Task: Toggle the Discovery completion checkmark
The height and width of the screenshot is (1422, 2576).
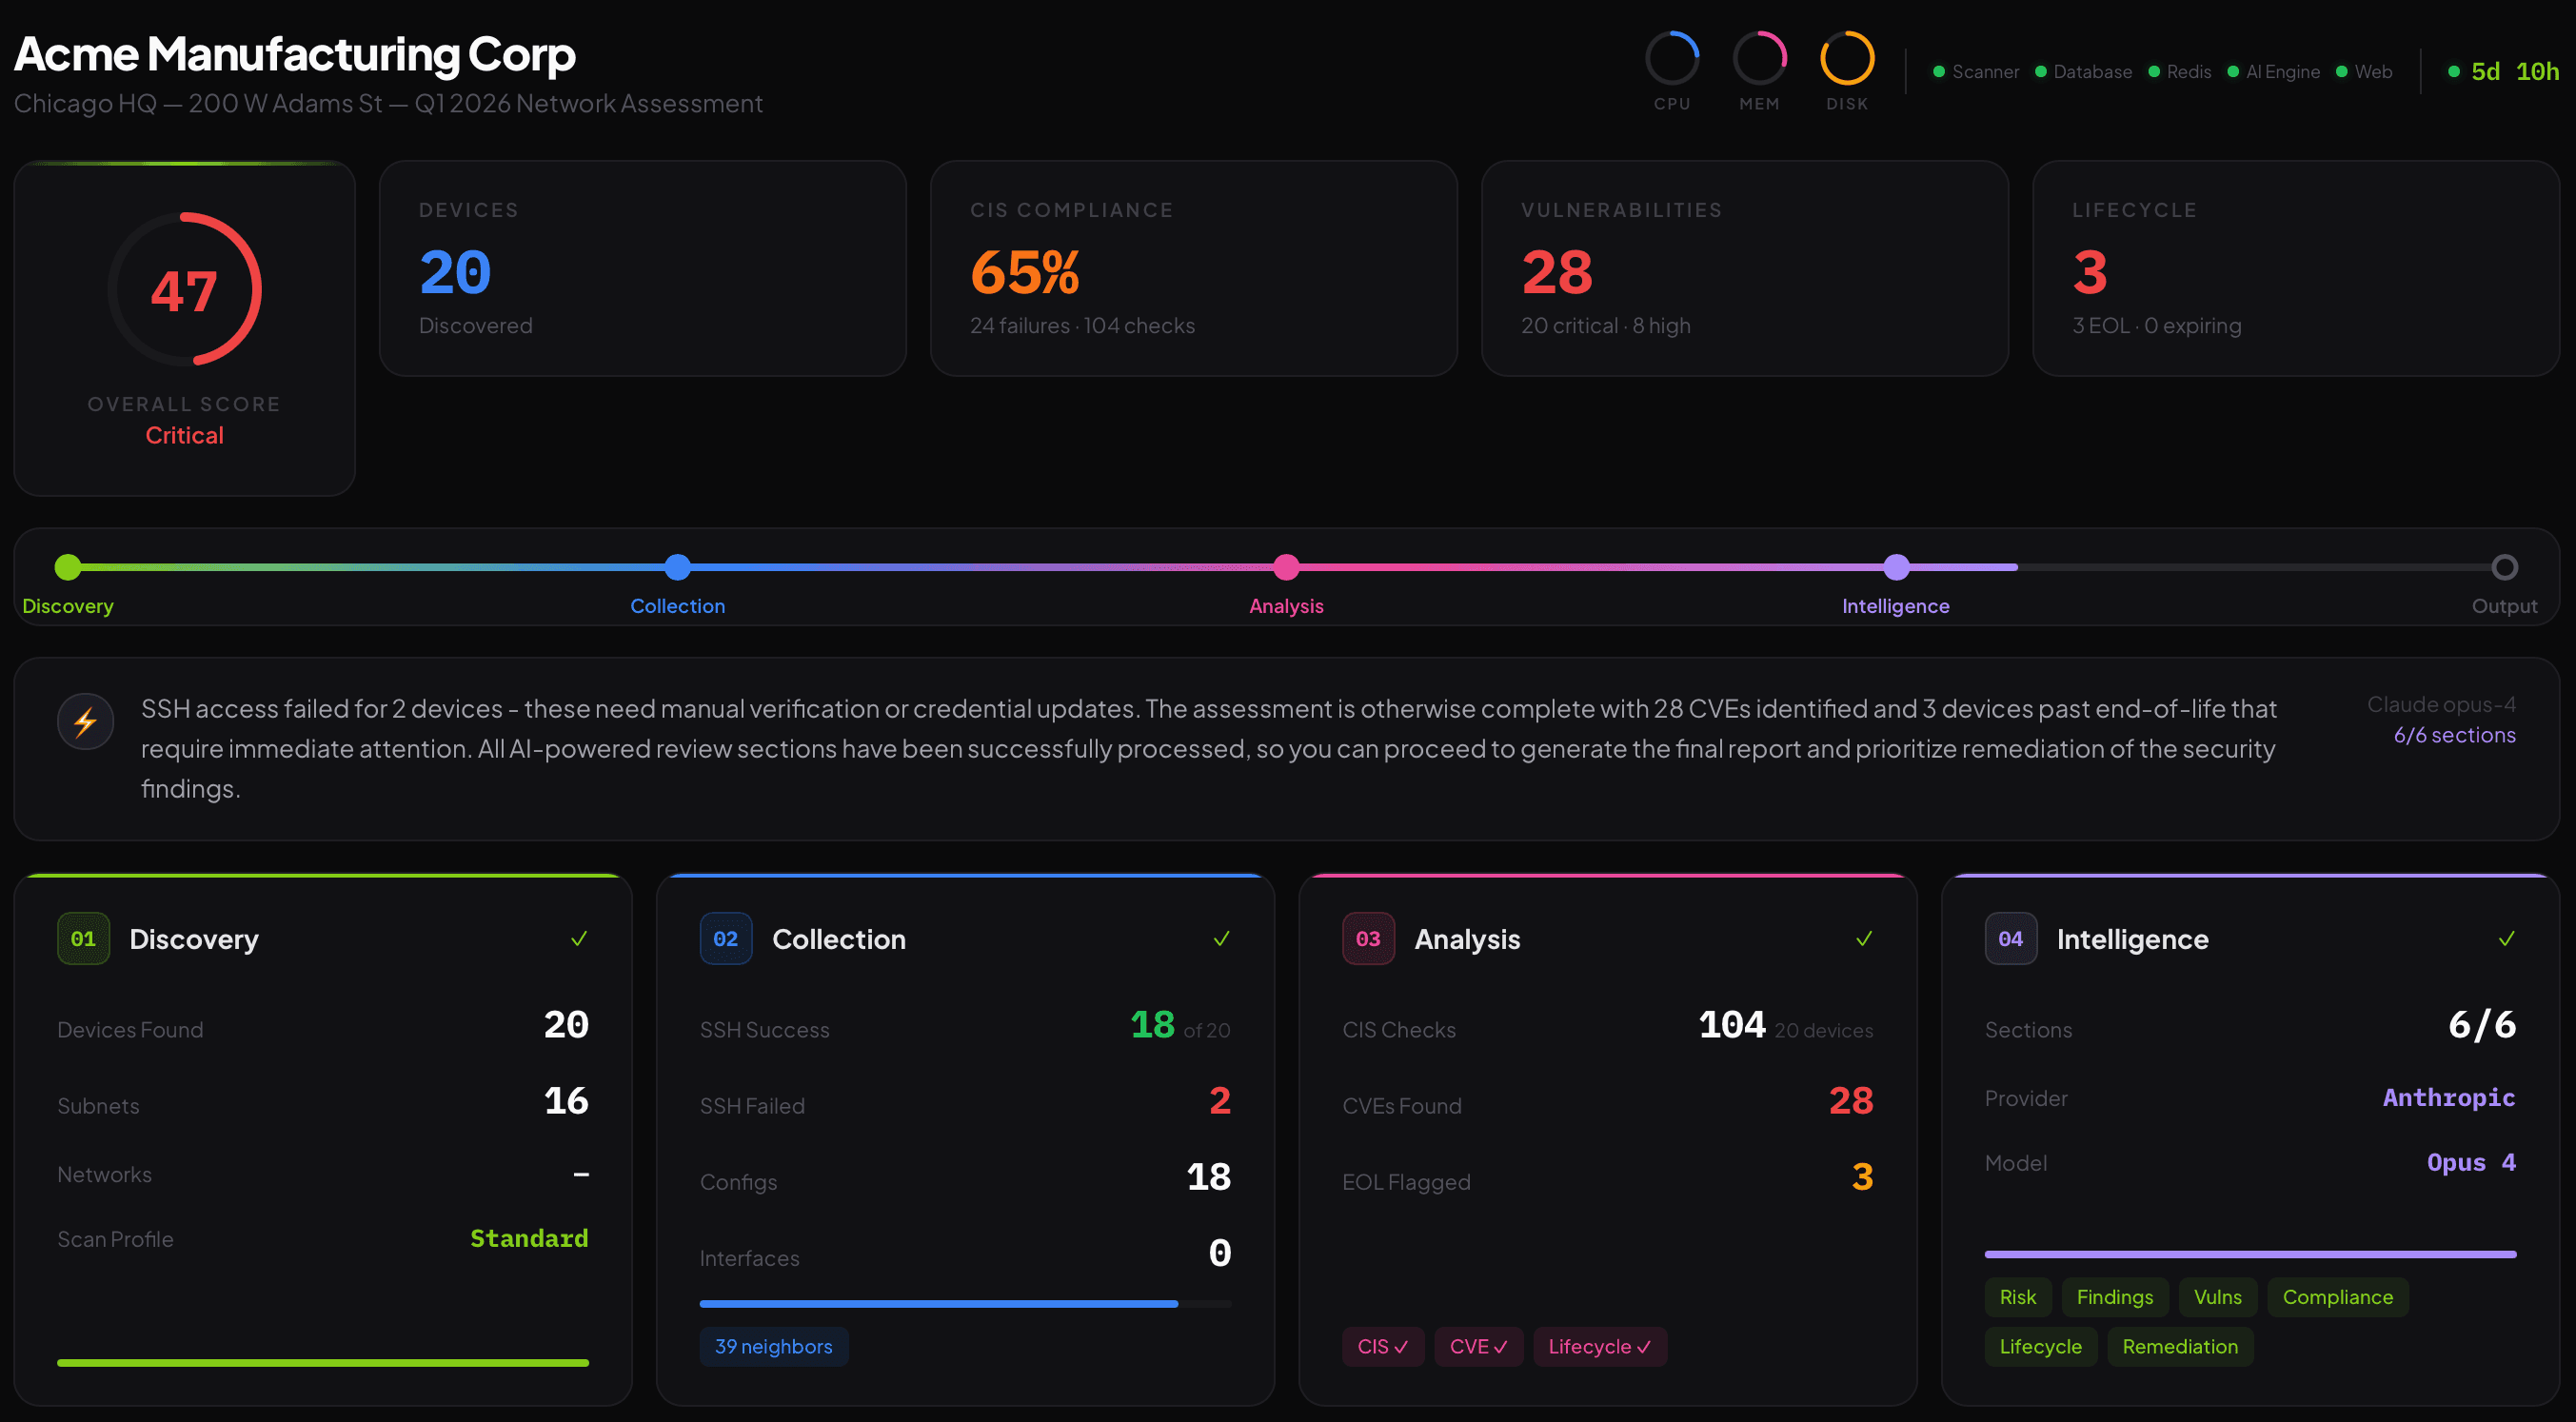Action: [x=580, y=938]
